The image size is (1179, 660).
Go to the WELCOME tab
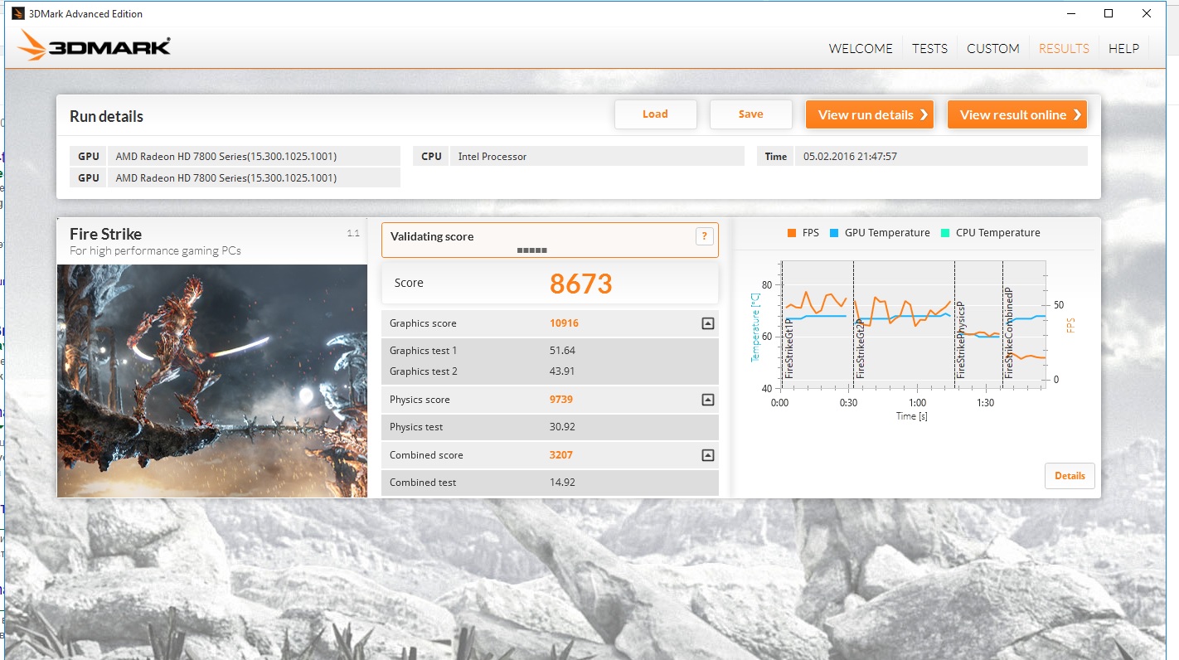pyautogui.click(x=861, y=49)
